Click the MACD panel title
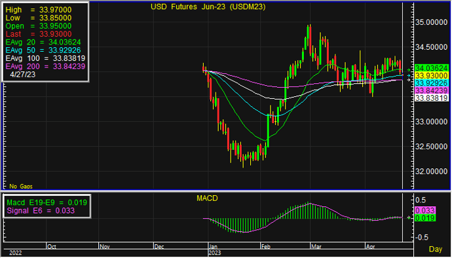Image resolution: width=452 pixels, height=258 pixels. click(207, 198)
